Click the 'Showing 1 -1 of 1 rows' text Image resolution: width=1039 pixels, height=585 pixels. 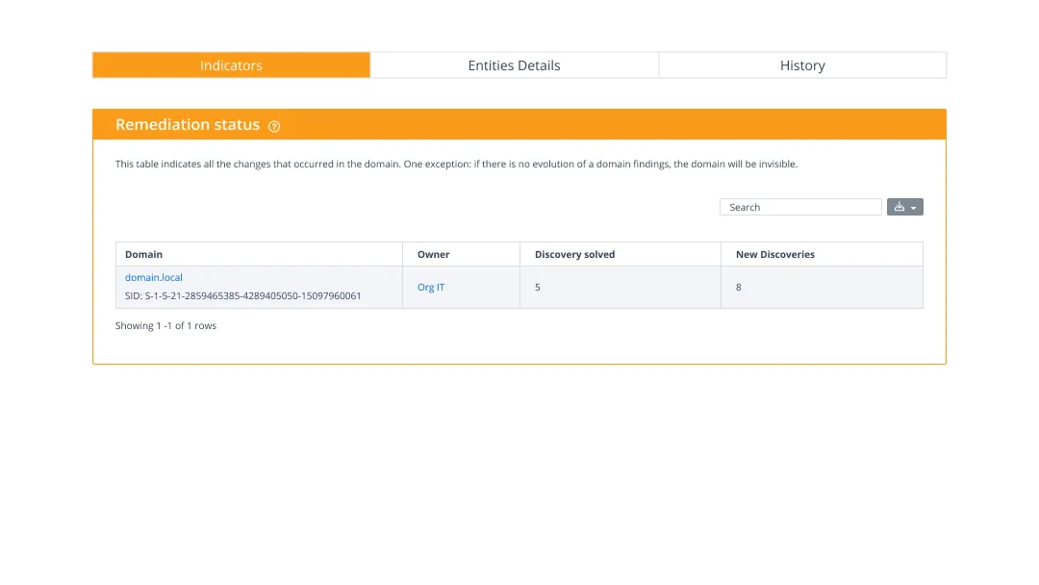[x=165, y=325]
